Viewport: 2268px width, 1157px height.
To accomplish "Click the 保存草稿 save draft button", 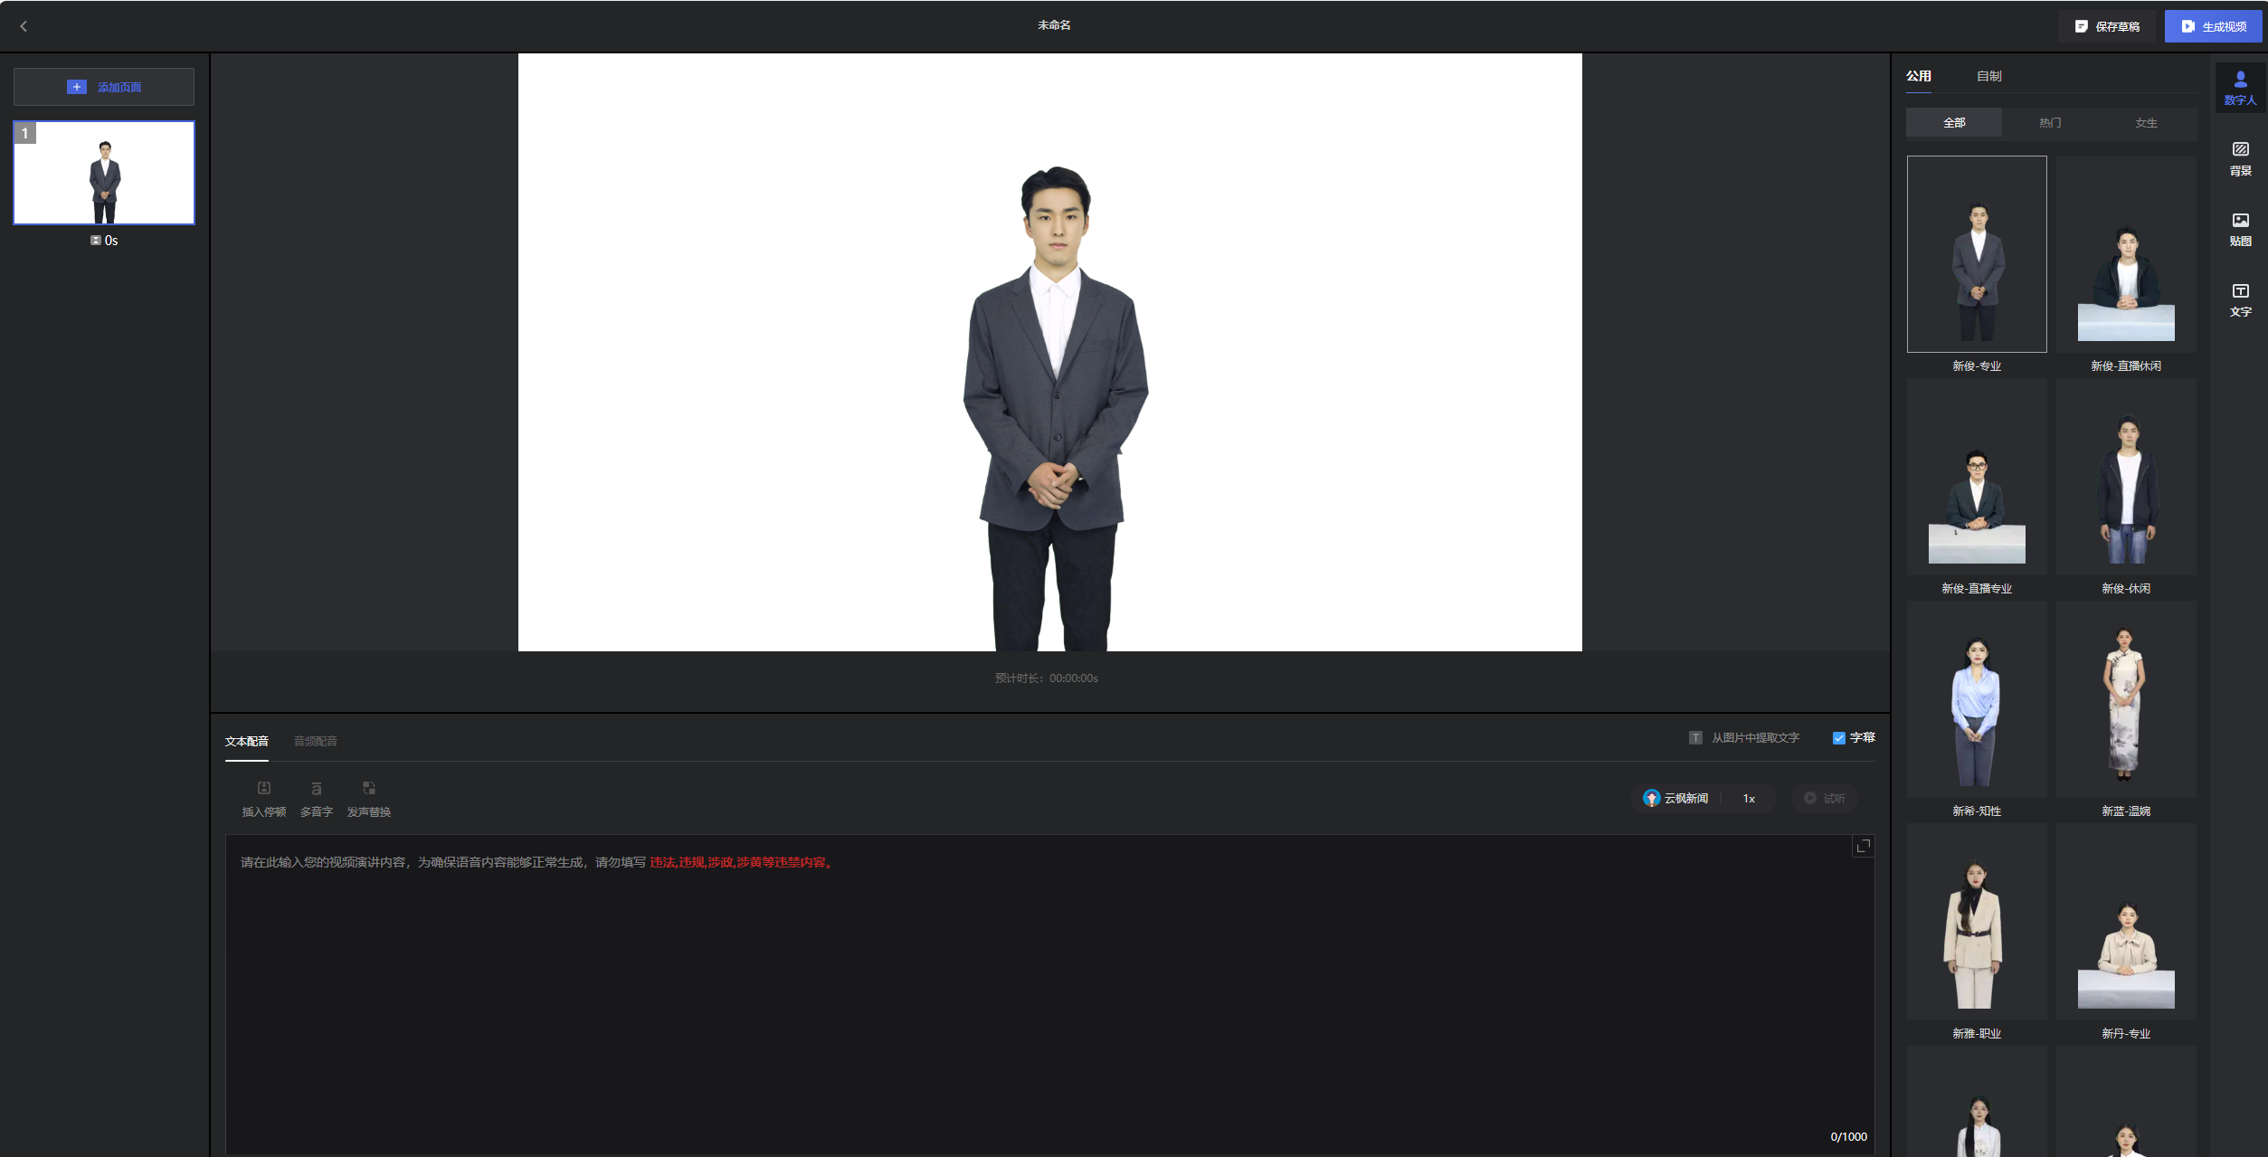I will pos(2108,26).
